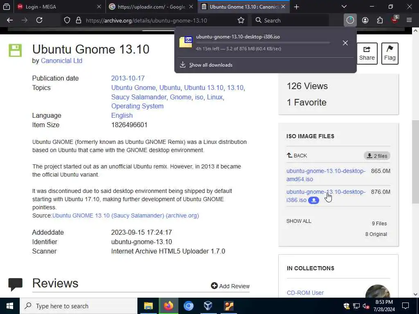419x314 pixels.
Task: Open the Canoniclal Ltd author link
Action: tap(61, 61)
